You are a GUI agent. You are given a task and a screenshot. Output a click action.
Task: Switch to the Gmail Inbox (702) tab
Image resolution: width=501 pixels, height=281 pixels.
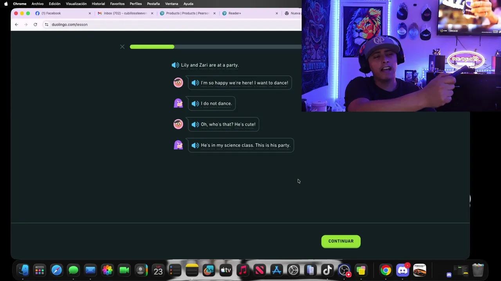(124, 13)
